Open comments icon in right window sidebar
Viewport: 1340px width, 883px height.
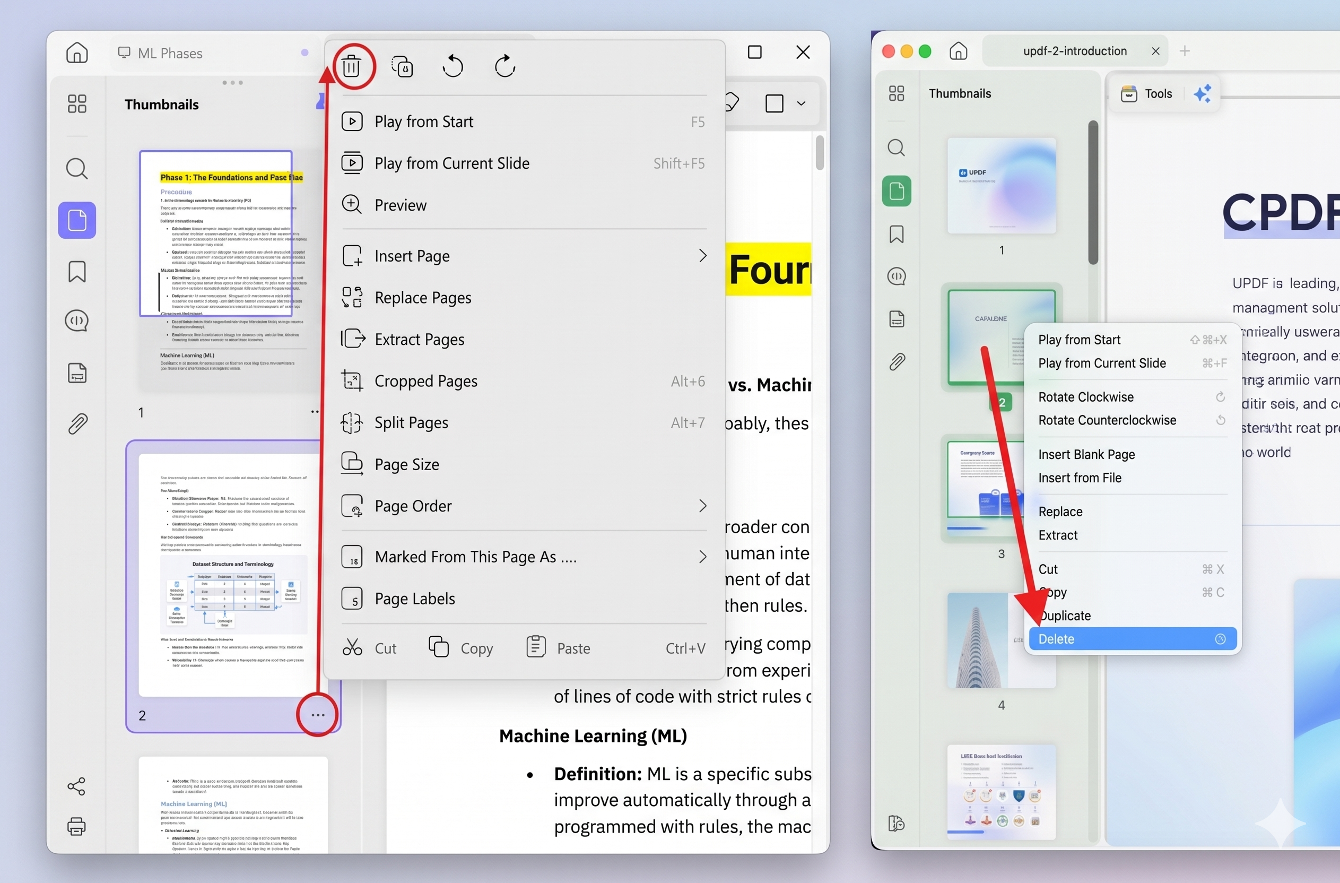coord(897,276)
